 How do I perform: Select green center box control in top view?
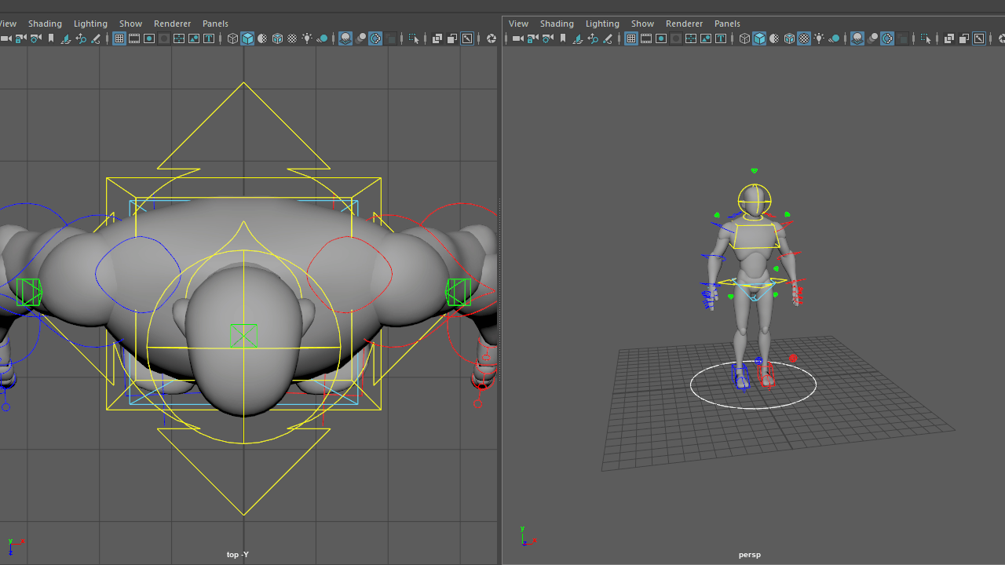coord(243,337)
